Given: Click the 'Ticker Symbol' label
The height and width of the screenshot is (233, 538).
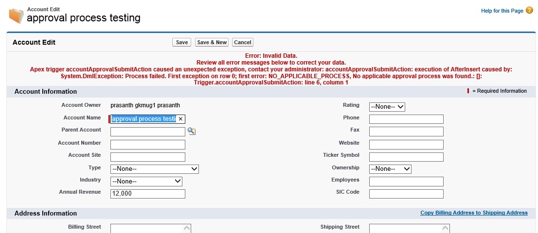Looking at the screenshot, I should pos(341,155).
